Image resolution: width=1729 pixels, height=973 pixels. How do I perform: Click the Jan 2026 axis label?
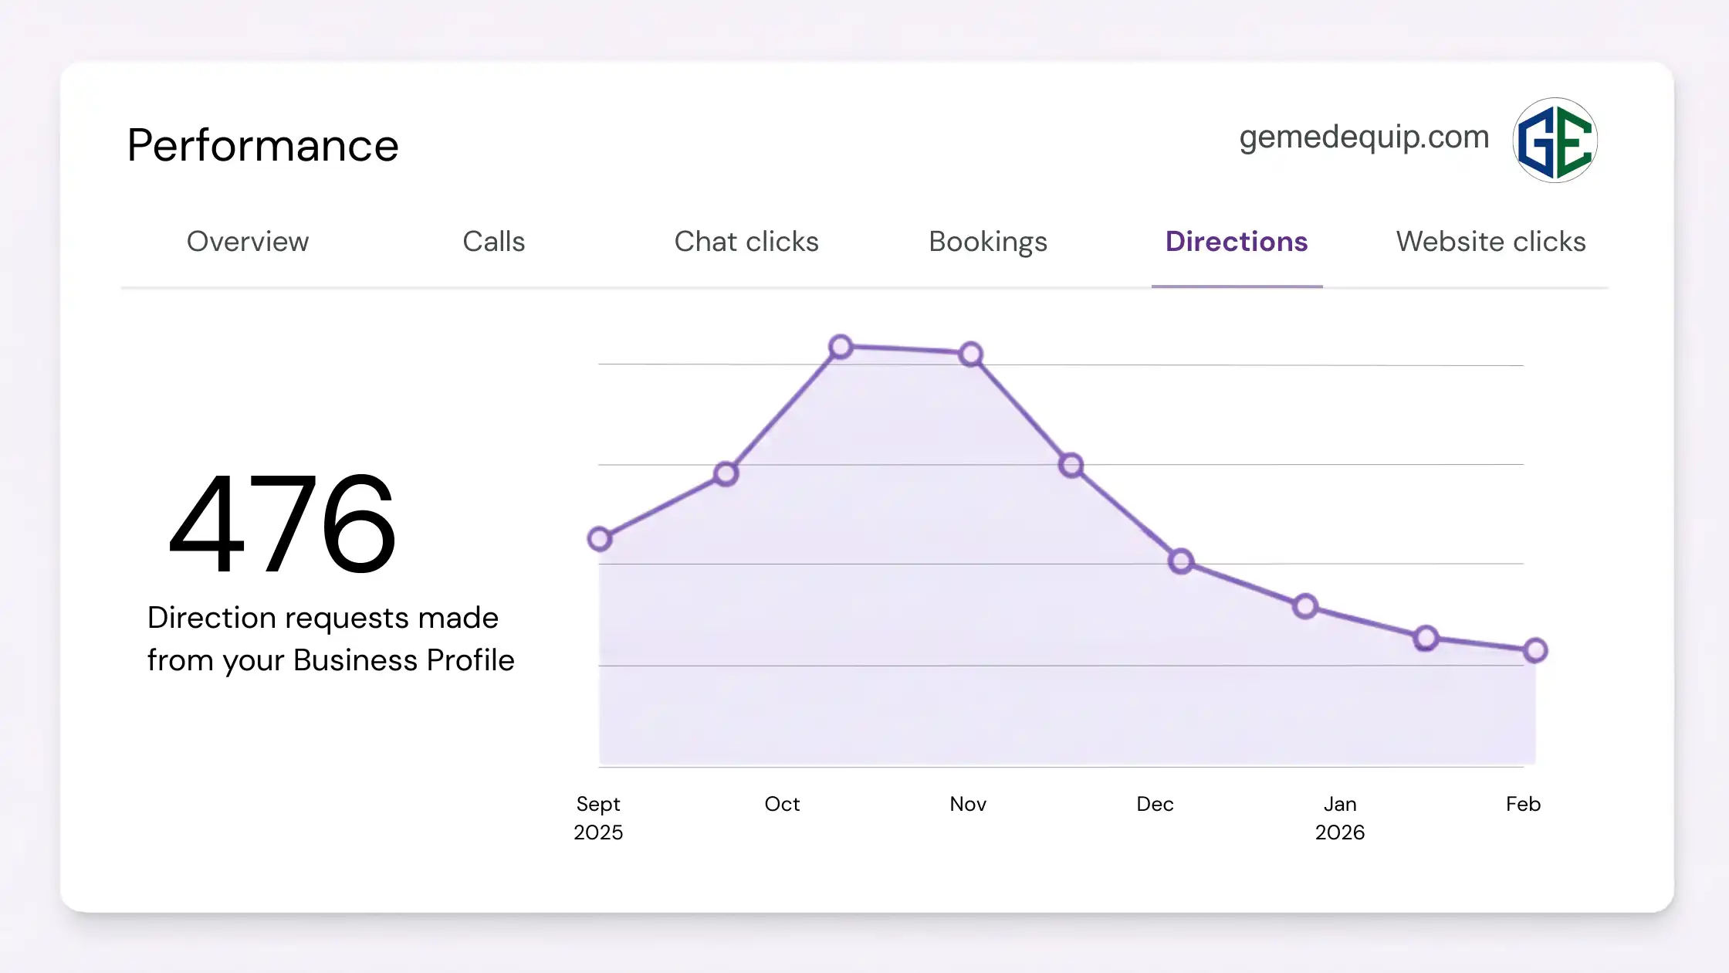click(x=1340, y=817)
